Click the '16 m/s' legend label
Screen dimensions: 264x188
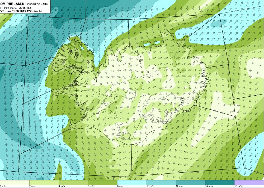tap(238, 186)
